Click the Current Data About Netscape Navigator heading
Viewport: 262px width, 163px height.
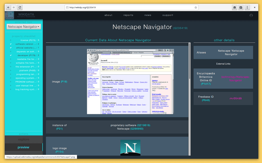118,40
